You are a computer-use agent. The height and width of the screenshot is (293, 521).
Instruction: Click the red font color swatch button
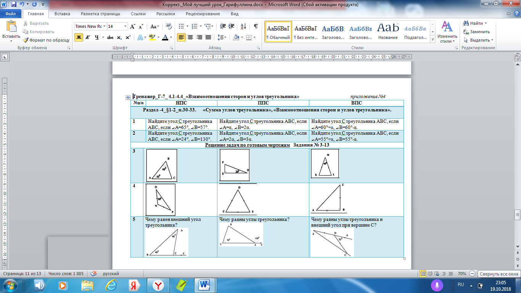pos(164,37)
